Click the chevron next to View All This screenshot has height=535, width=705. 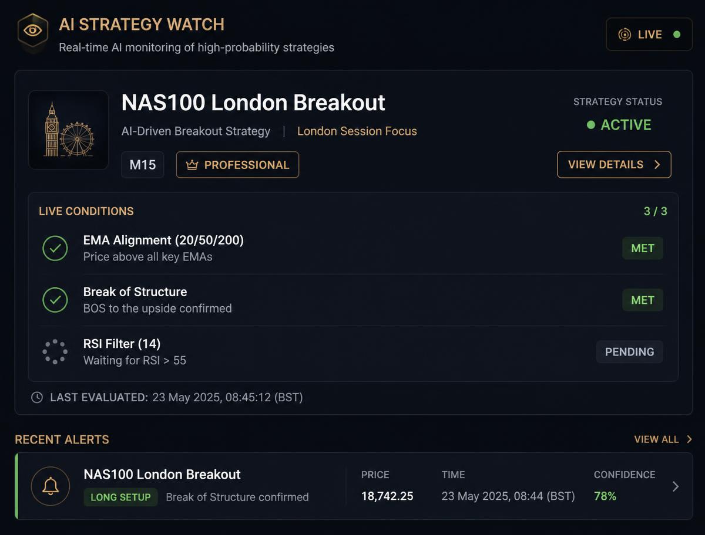pos(689,439)
